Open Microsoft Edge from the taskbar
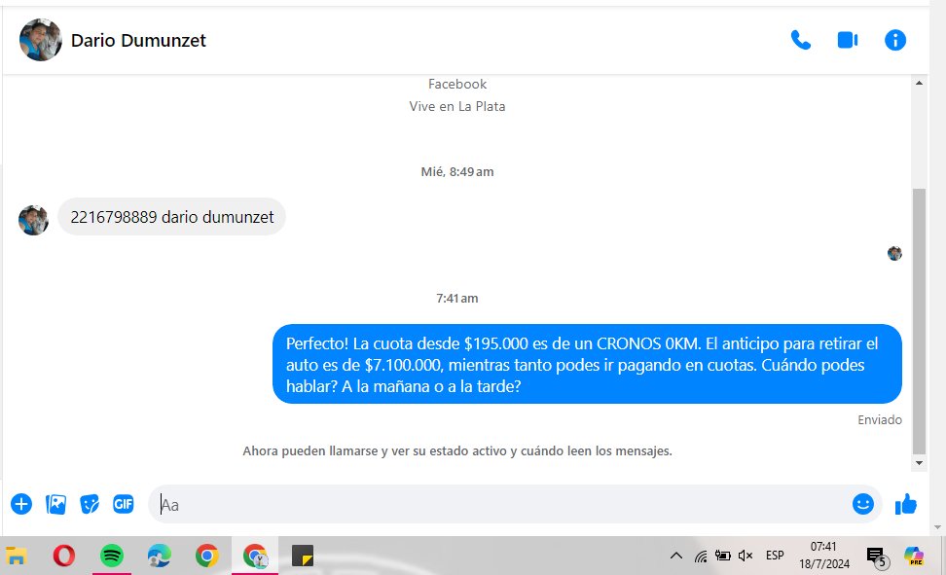Screen dimensions: 946x575 pyautogui.click(x=160, y=556)
